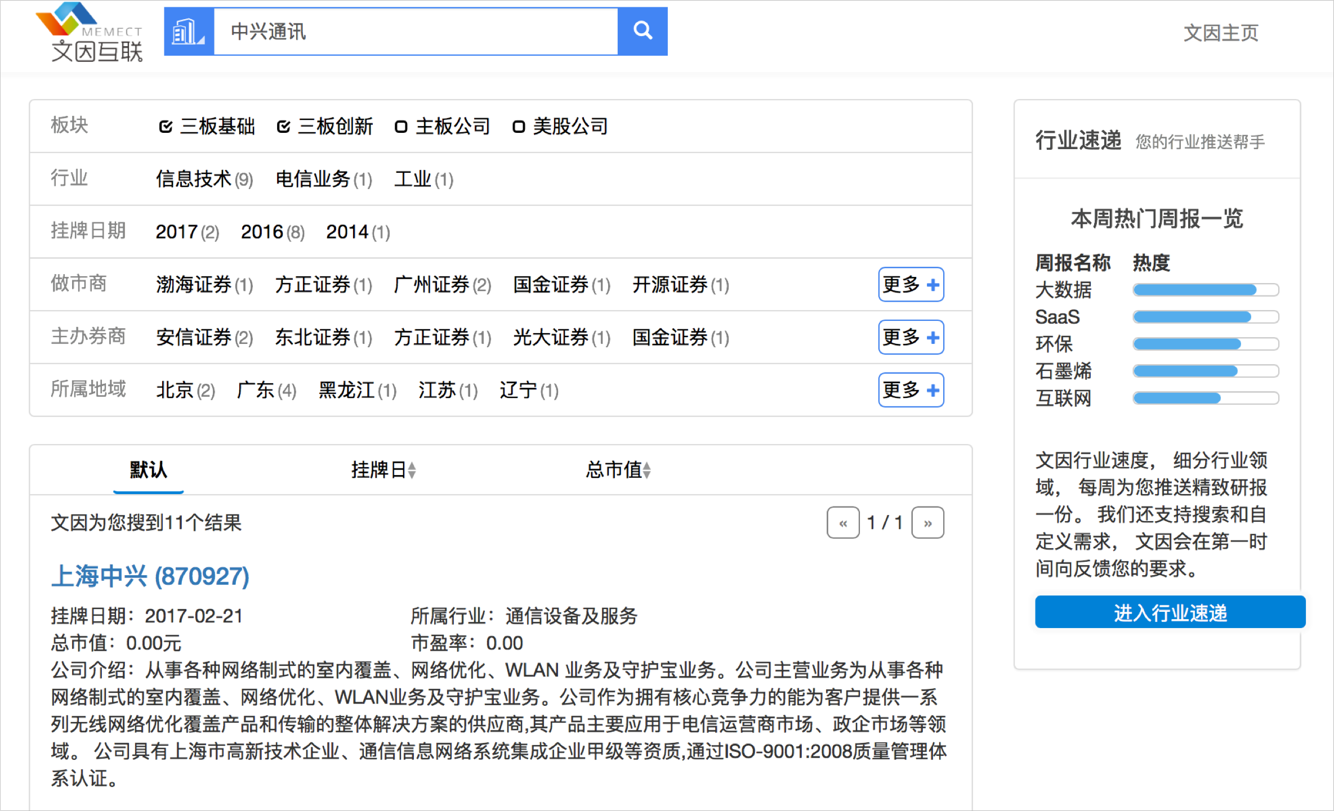1334x811 pixels.
Task: Filter listing date by 2017
Action: pyautogui.click(x=187, y=232)
